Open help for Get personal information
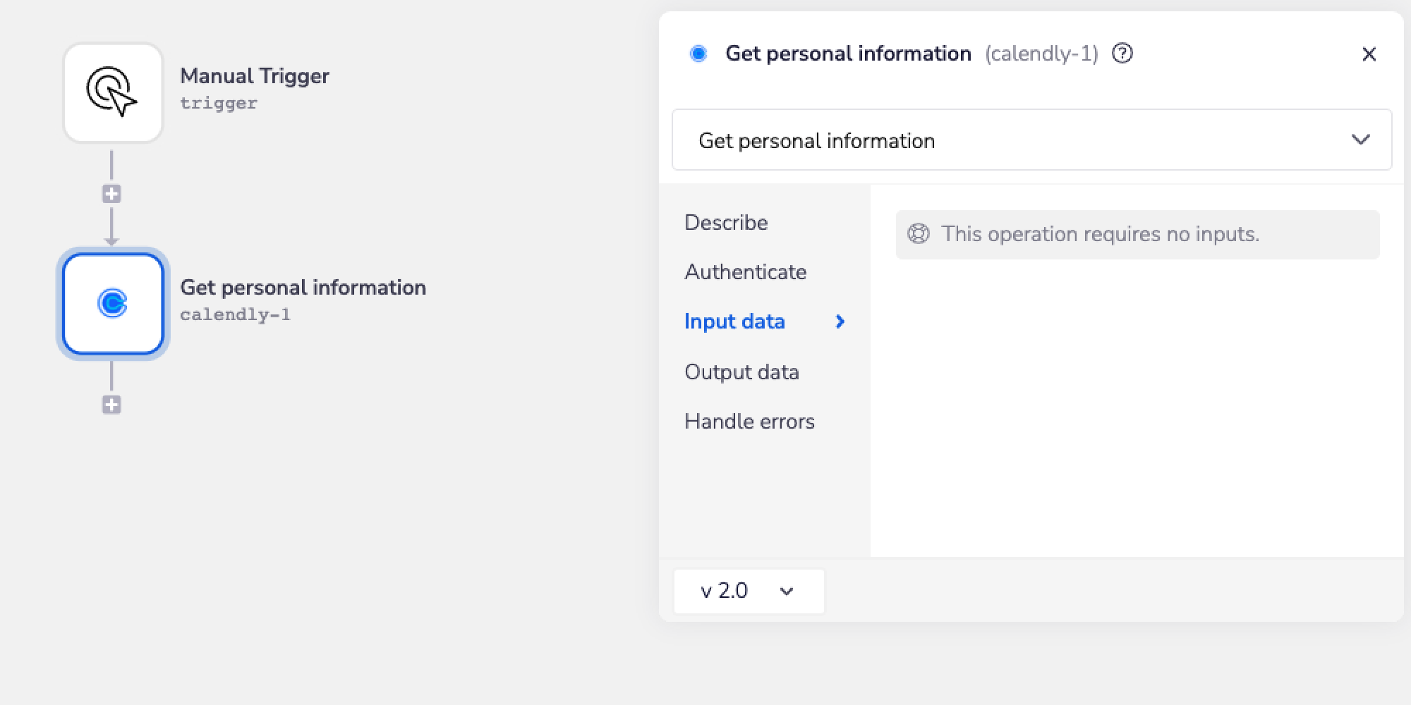 [x=1122, y=54]
